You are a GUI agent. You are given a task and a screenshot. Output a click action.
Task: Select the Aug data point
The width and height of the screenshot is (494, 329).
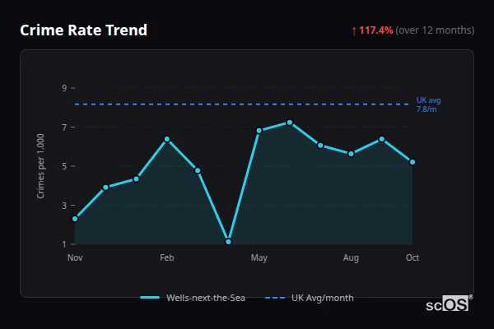coord(351,154)
